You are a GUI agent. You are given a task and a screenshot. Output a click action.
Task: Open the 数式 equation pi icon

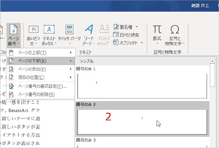coord(157,29)
